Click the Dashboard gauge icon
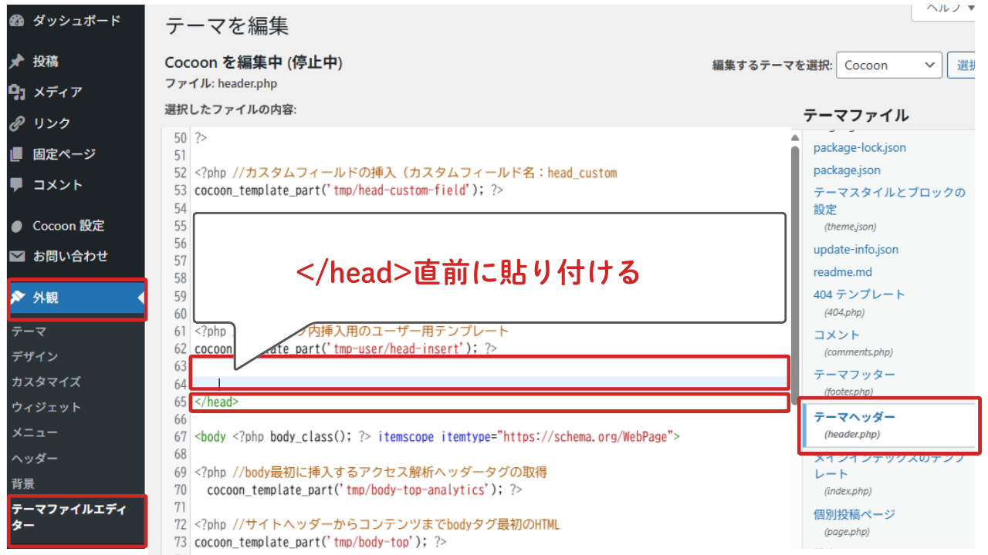This screenshot has height=555, width=988. click(16, 21)
